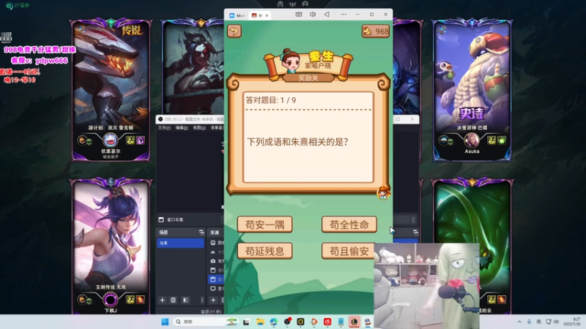This screenshot has width=586, height=329.
Task: Open the gold coin balance showing 968
Action: (376, 31)
